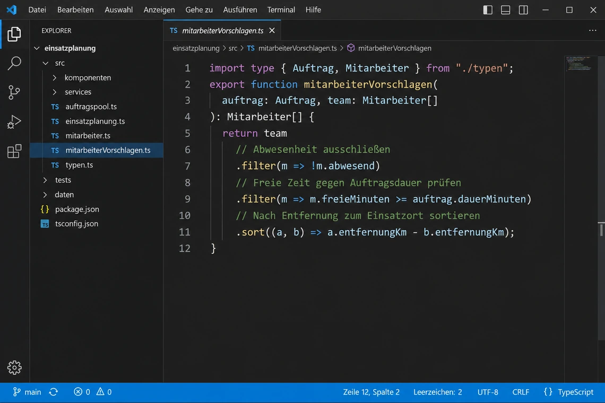Collapse the src folder
The width and height of the screenshot is (605, 403).
coord(46,63)
